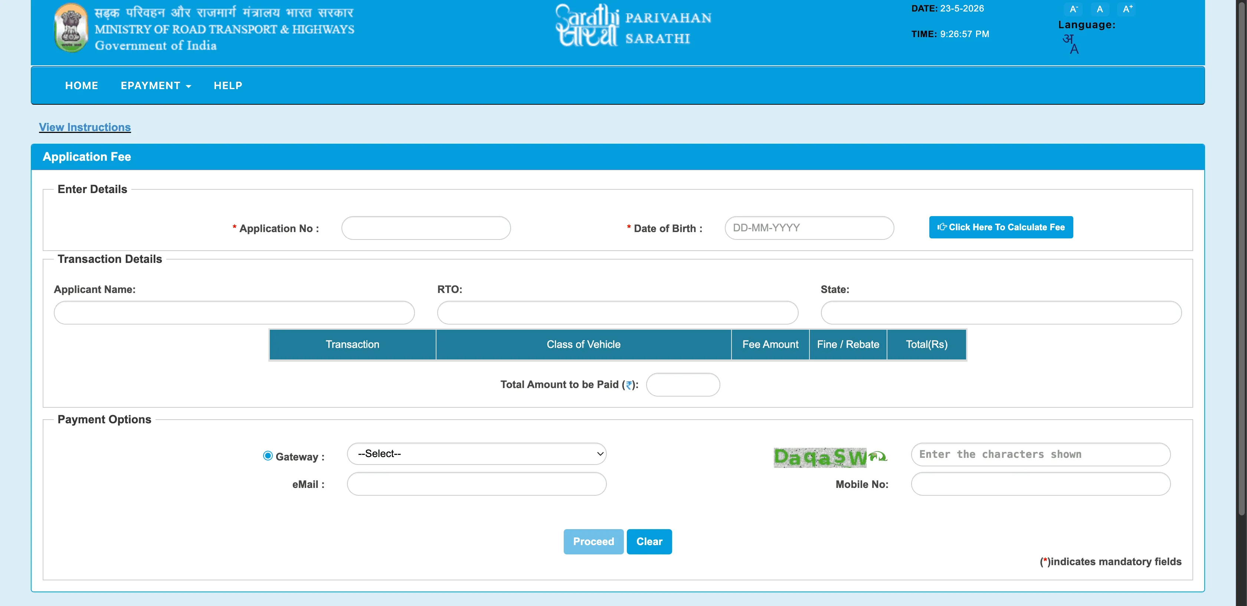Click the Application Fee panel heading
Screen dimensions: 1247x606
click(x=86, y=156)
